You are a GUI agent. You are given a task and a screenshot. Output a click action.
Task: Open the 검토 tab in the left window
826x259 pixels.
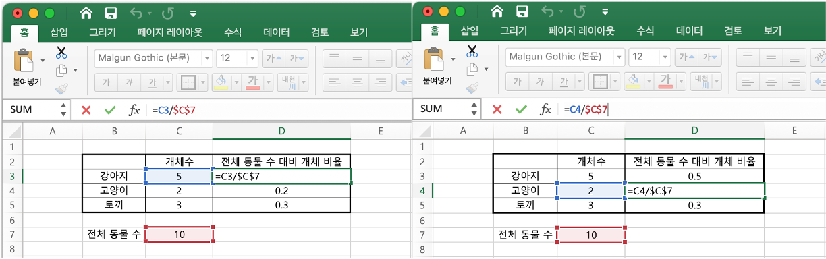tap(320, 32)
